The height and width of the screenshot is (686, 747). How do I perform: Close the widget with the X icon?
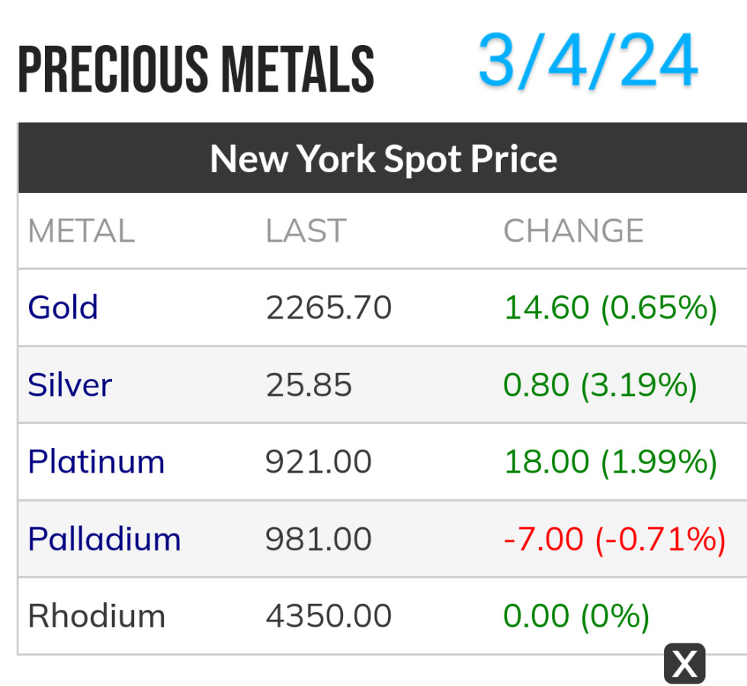684,663
